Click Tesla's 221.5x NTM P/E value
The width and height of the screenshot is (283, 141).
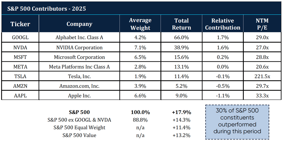coord(262,76)
